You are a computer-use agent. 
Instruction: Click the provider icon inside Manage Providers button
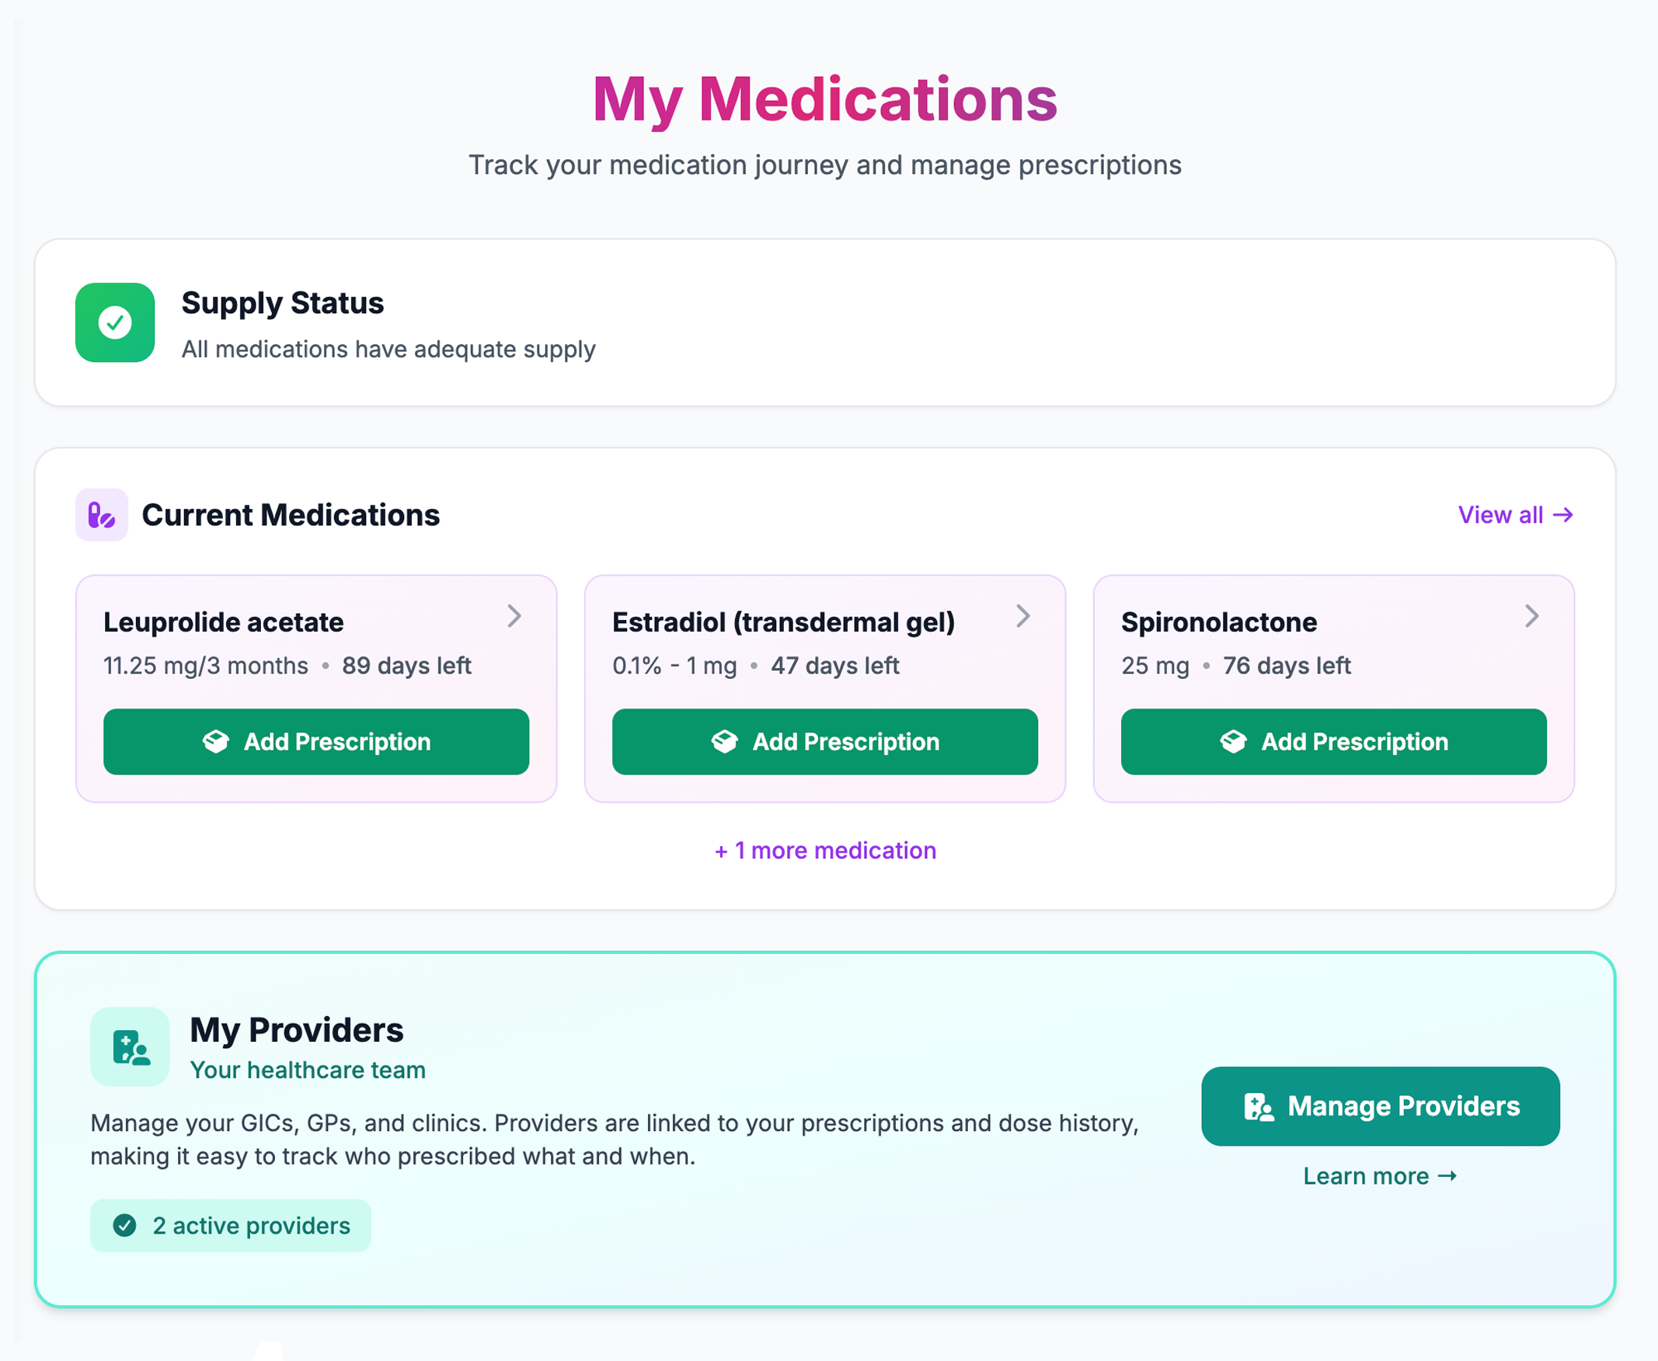pos(1258,1106)
